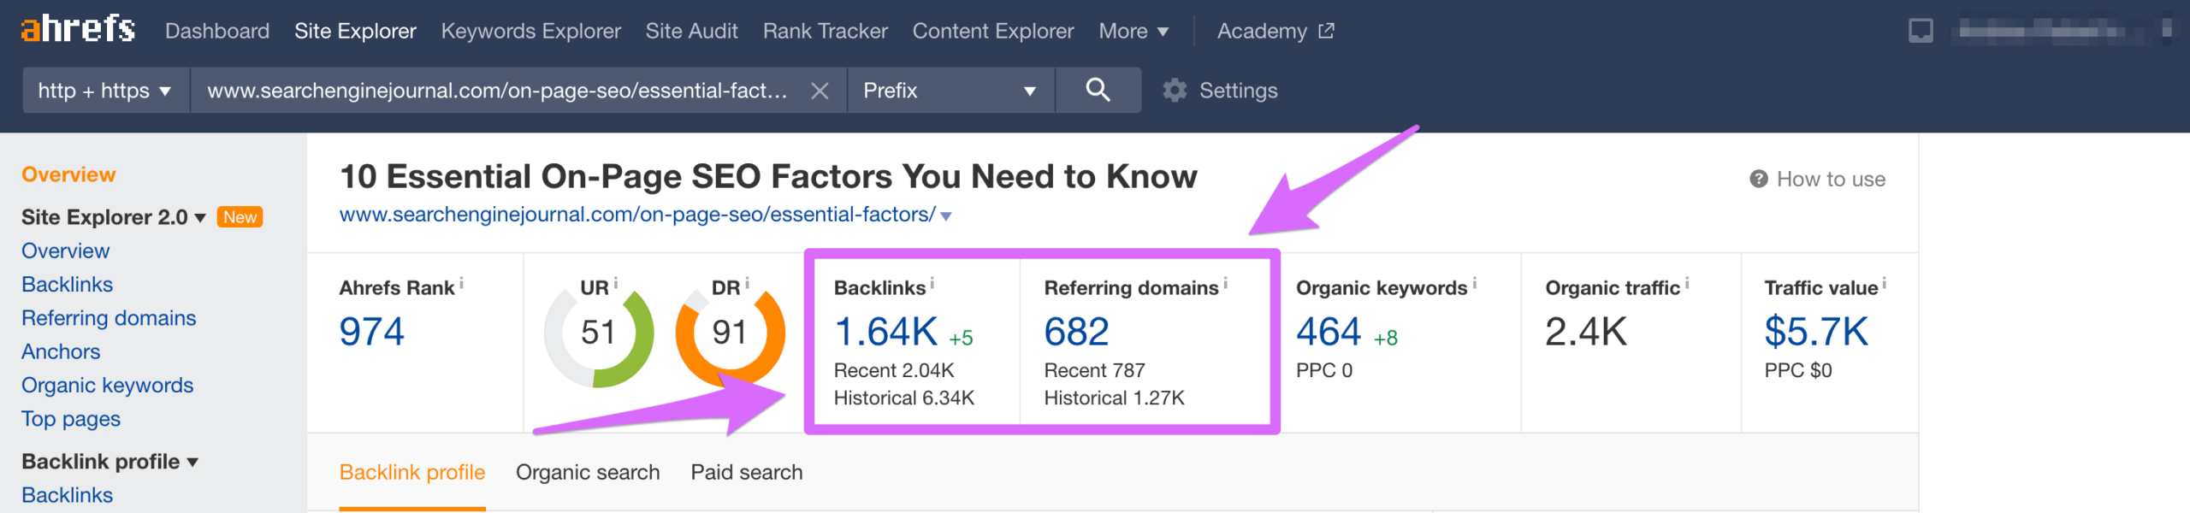
Task: Open the How to use help
Action: 1818,179
